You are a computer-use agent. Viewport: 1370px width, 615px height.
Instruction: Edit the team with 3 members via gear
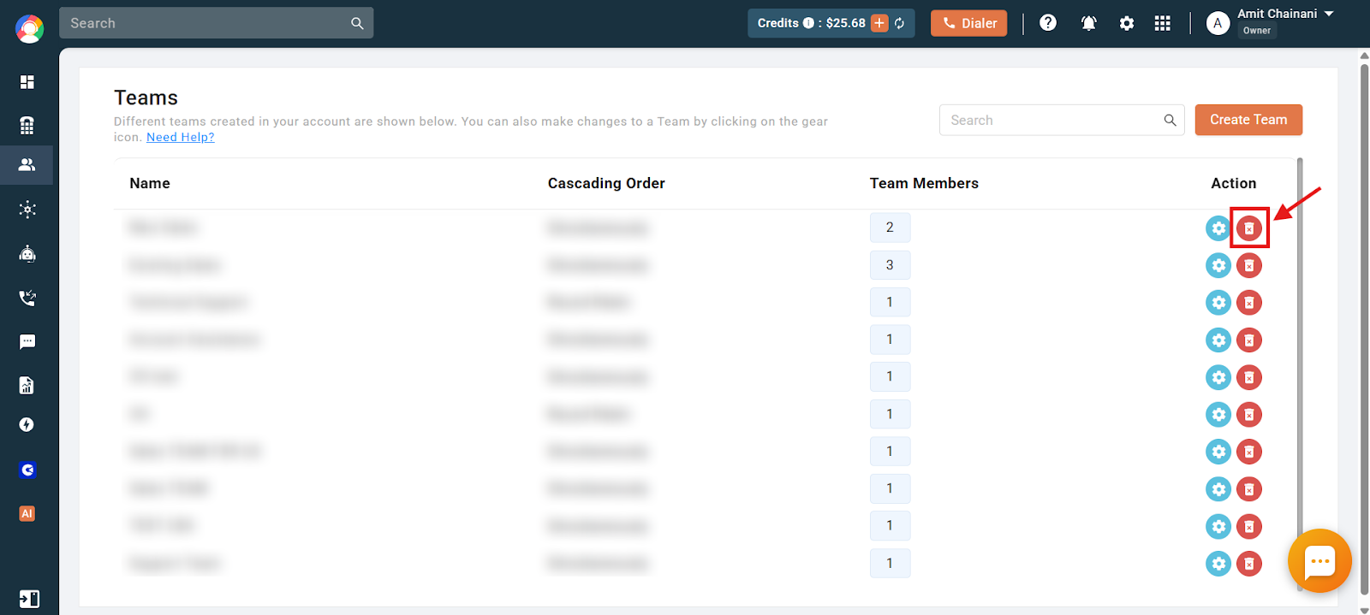1218,265
